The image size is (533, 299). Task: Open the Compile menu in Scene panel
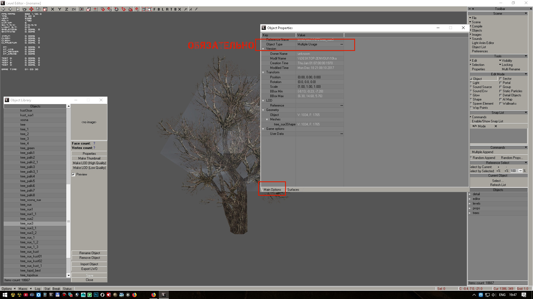coord(477,26)
